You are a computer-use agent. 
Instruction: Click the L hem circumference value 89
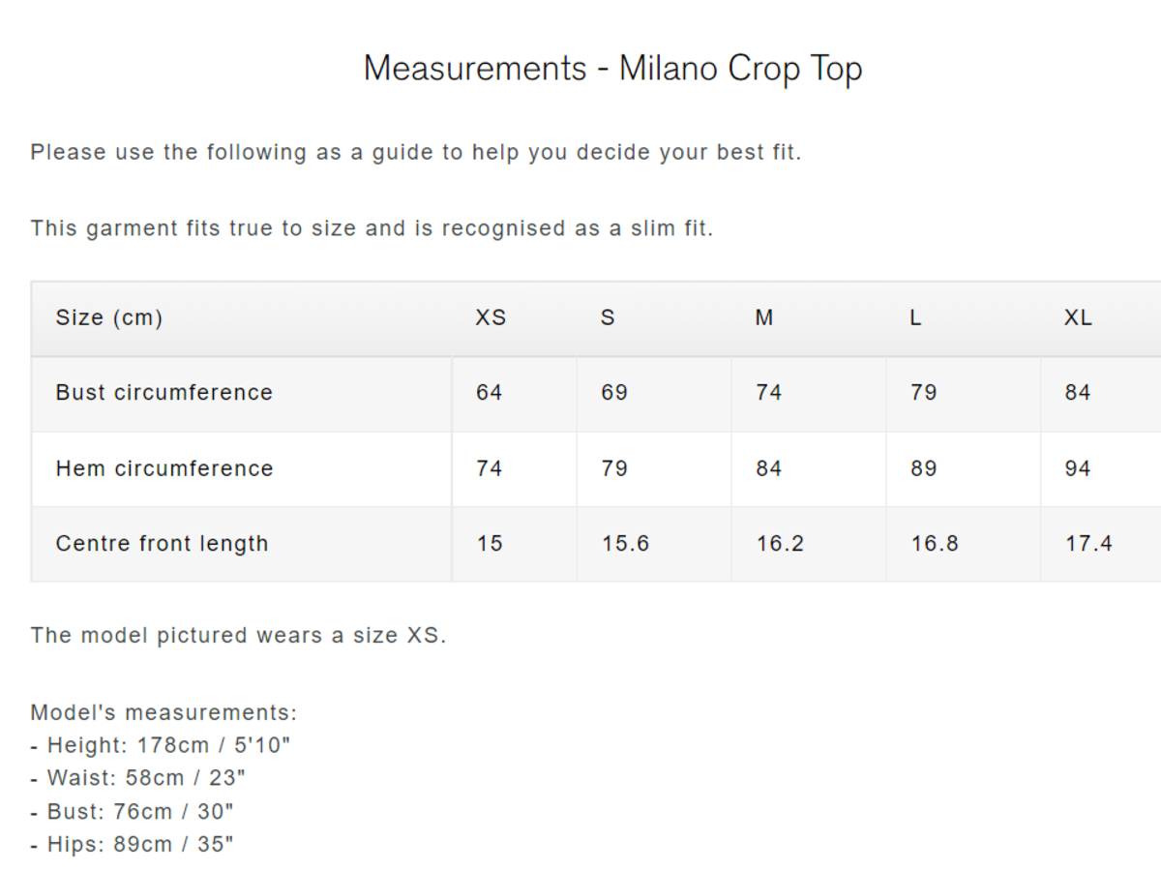click(924, 468)
